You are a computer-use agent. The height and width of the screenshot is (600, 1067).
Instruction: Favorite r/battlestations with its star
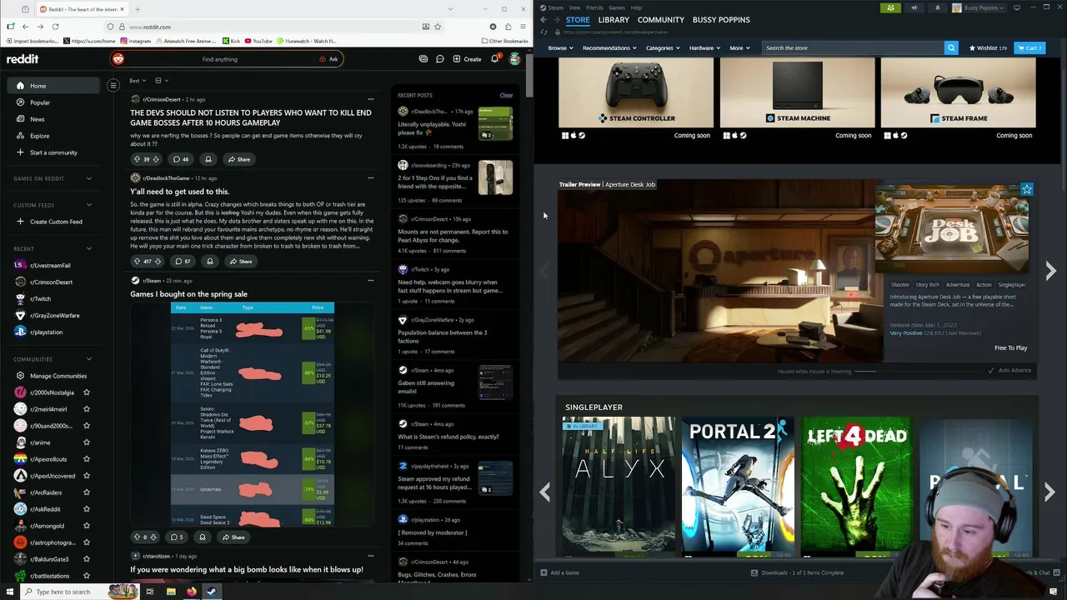point(86,576)
